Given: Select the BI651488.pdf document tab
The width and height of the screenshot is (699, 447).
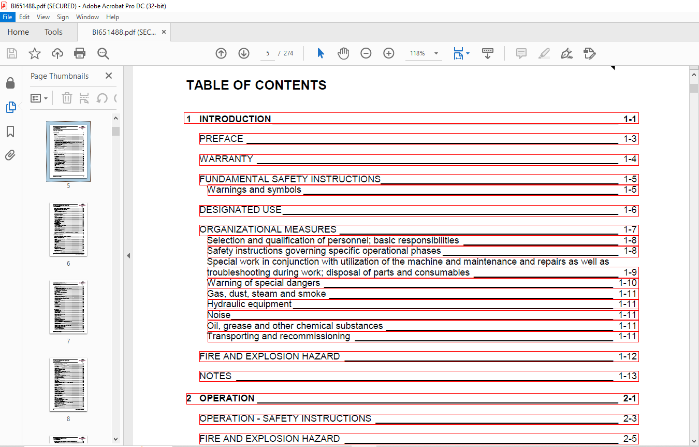Looking at the screenshot, I should click(124, 32).
